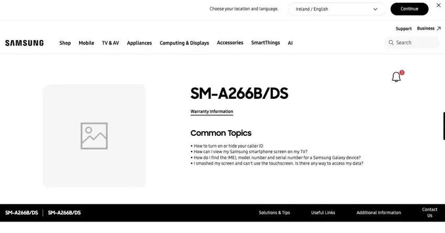445x233 pixels.
Task: Go to Contact Us in bottom bar
Action: click(429, 213)
